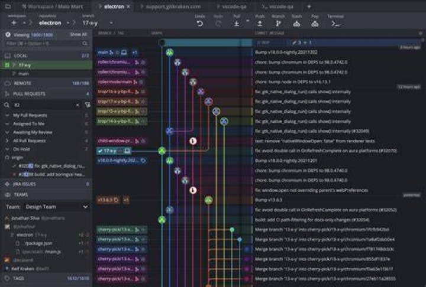
Task: Toggle the checked 17-x-y local branch box
Action: [x=7, y=65]
